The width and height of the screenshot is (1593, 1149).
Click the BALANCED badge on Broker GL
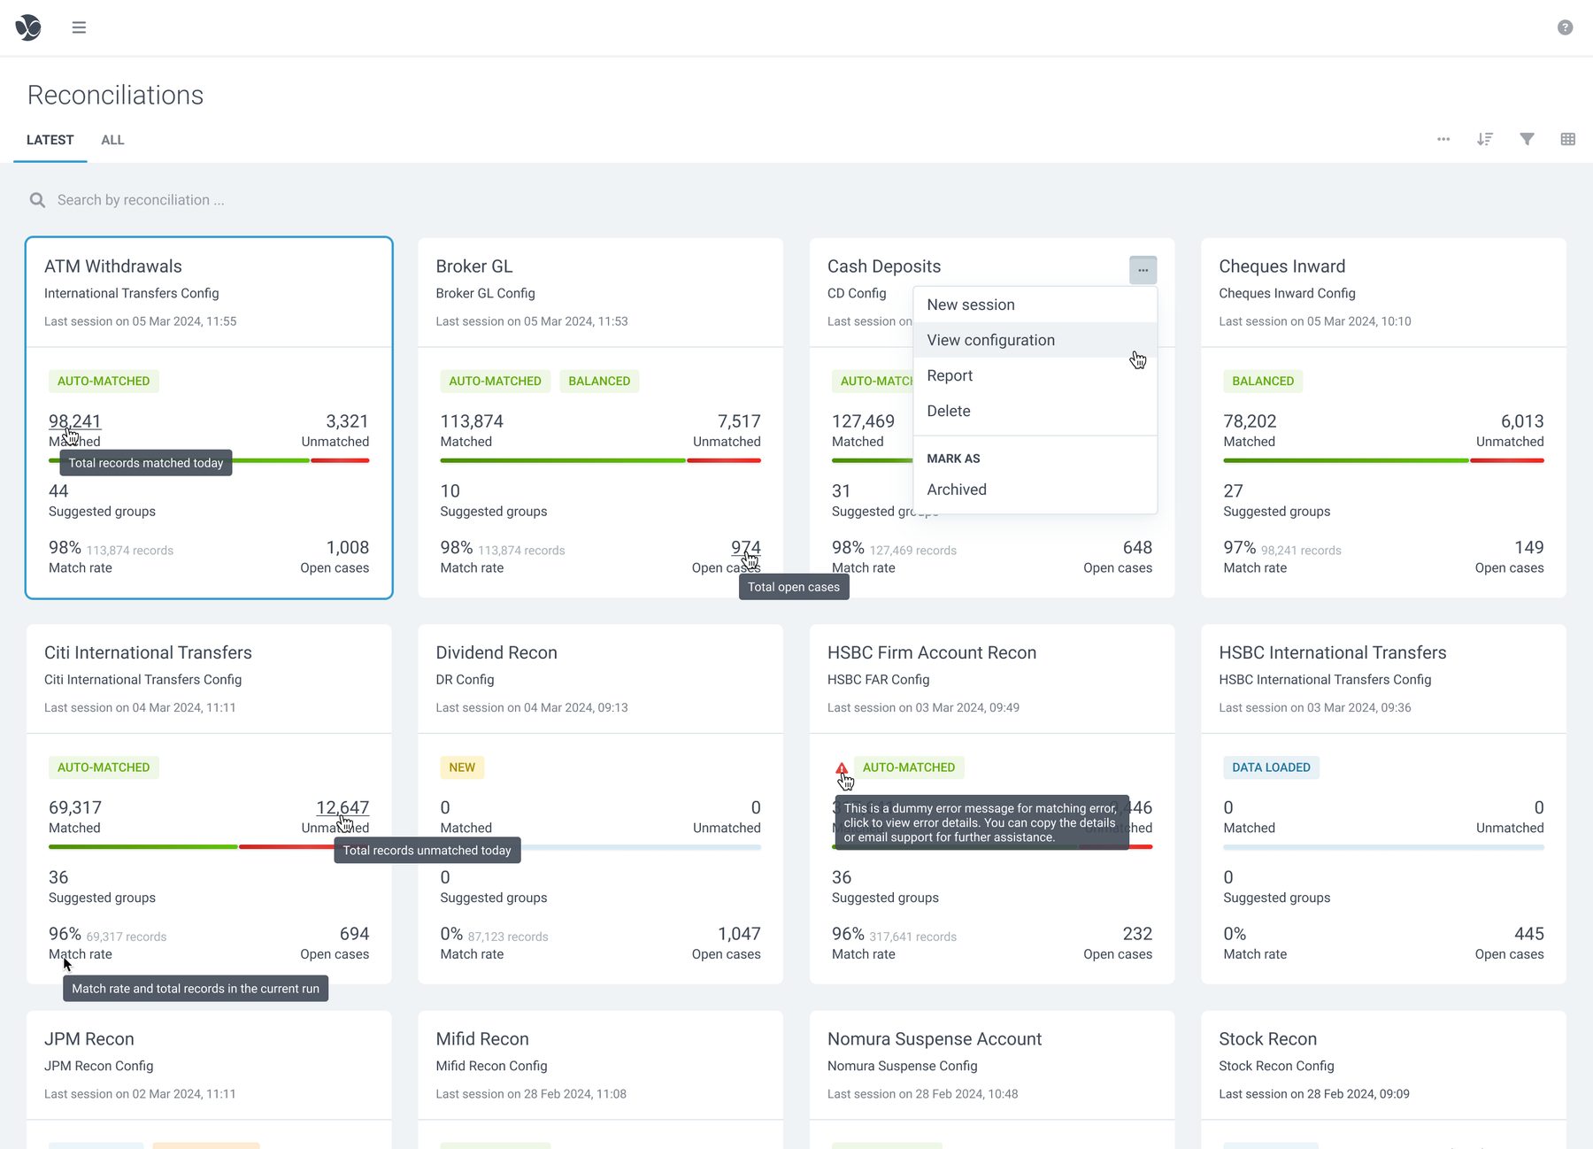(599, 382)
